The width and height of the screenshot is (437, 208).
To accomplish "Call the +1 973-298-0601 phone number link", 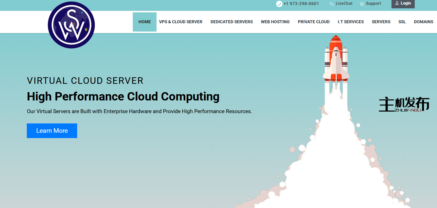I will [x=301, y=4].
